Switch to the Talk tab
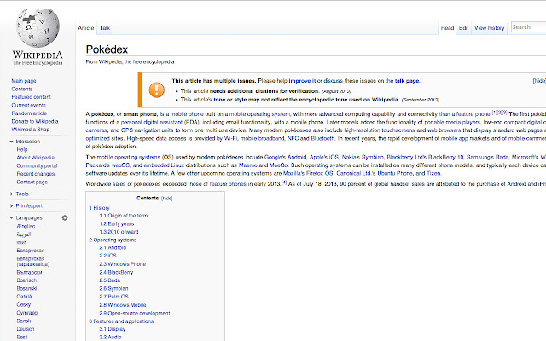Image resolution: width=546 pixels, height=341 pixels. point(104,28)
